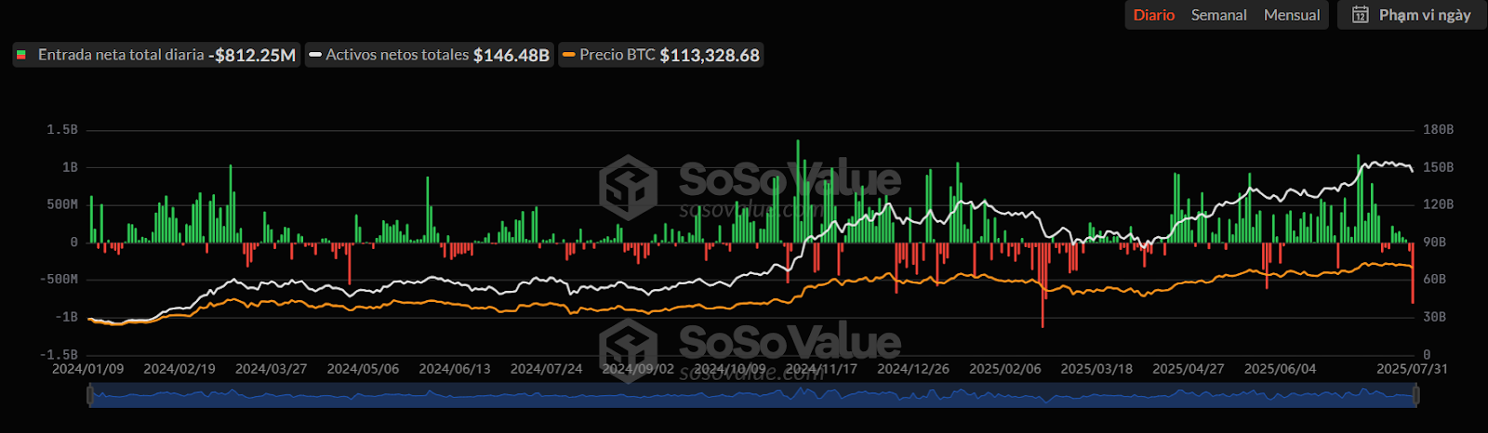Click the 2025/04/27 x-axis date label
The image size is (1488, 433).
pyautogui.click(x=1189, y=369)
